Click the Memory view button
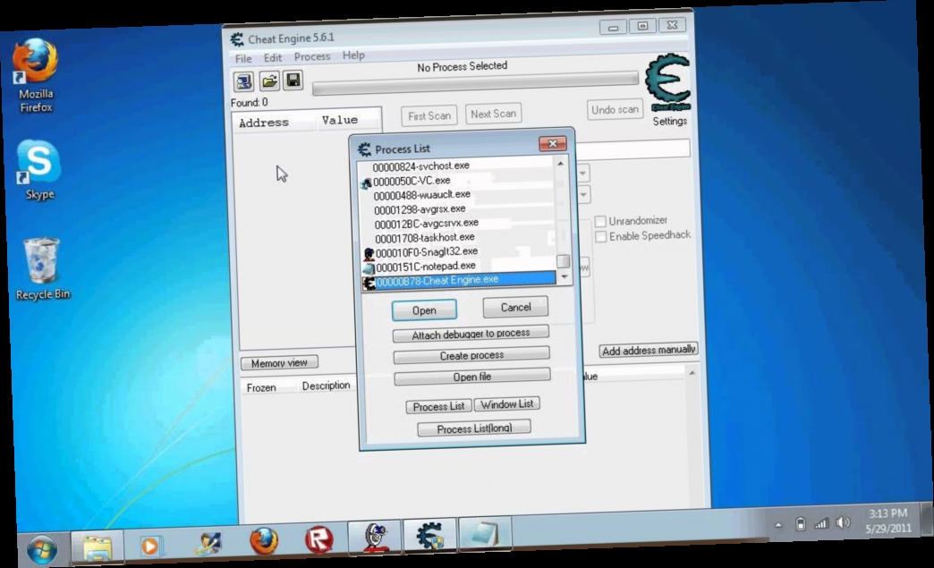Image resolution: width=934 pixels, height=568 pixels. (279, 362)
